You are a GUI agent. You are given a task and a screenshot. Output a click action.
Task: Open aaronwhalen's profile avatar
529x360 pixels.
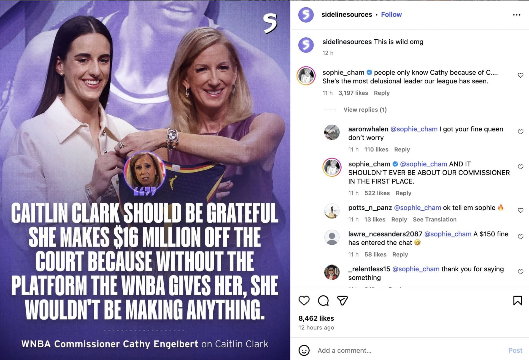(x=332, y=132)
